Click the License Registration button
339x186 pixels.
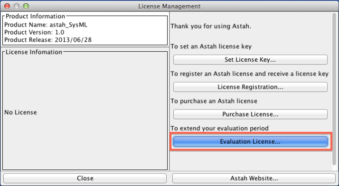pos(250,87)
